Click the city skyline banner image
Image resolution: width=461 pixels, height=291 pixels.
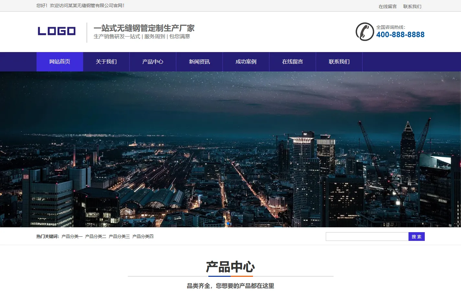(230, 149)
